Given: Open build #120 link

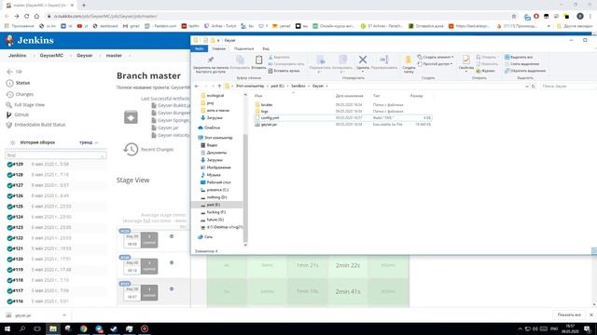Looking at the screenshot, I should (x=18, y=259).
